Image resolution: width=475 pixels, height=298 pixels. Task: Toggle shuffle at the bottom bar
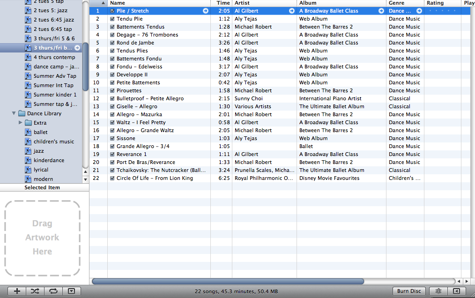click(x=35, y=291)
